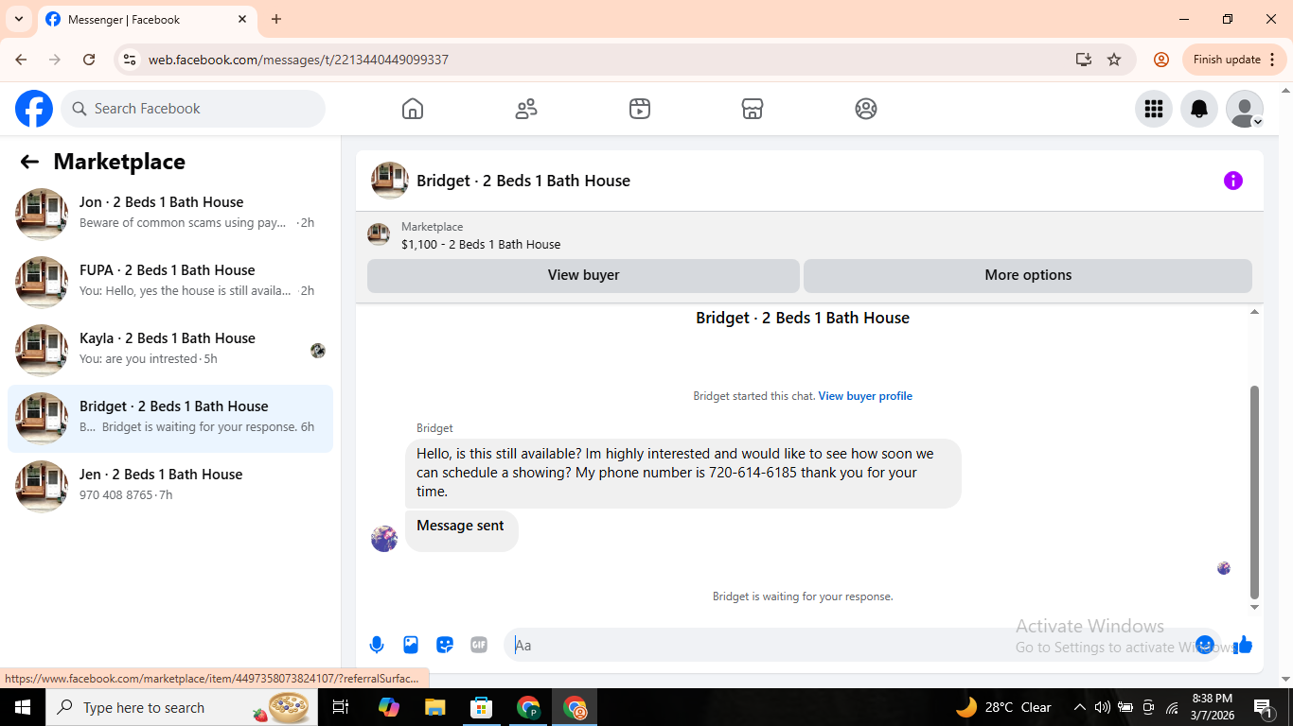Open a new browser tab
Screen dimensions: 1293x726
(276, 19)
